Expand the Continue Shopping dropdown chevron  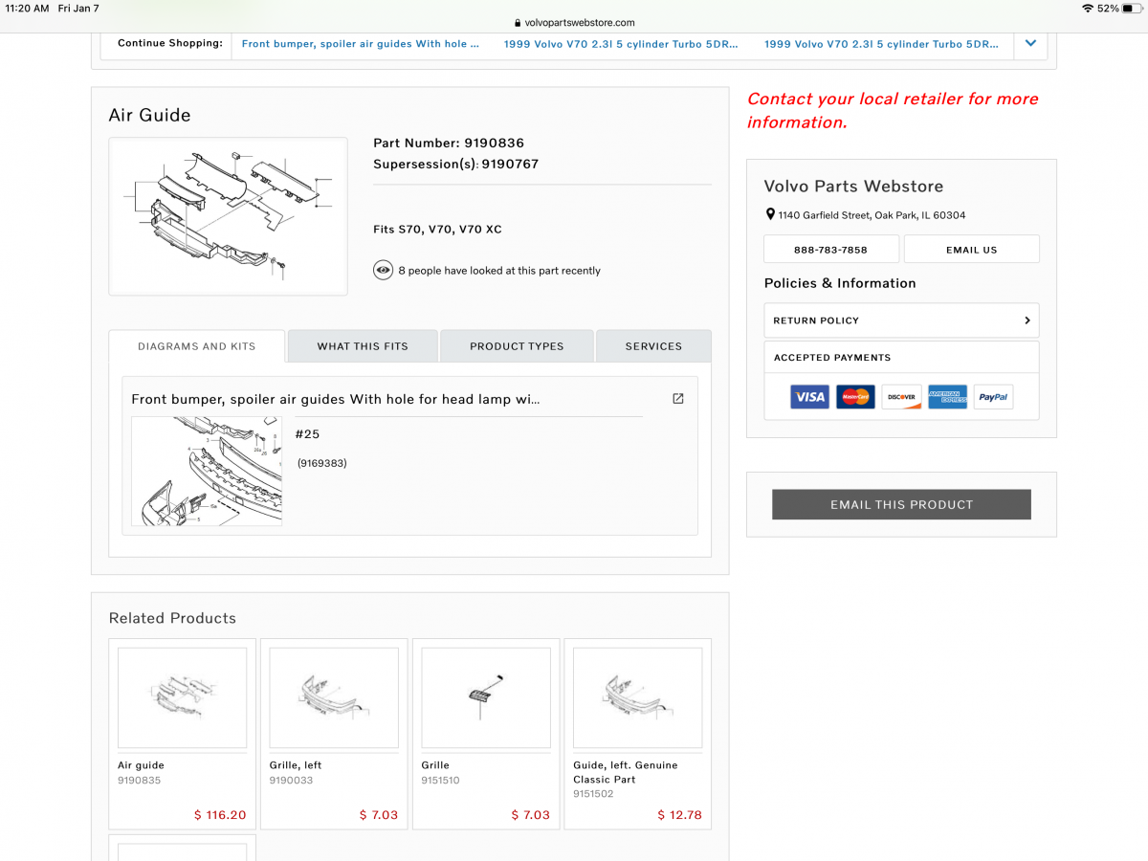[x=1030, y=43]
